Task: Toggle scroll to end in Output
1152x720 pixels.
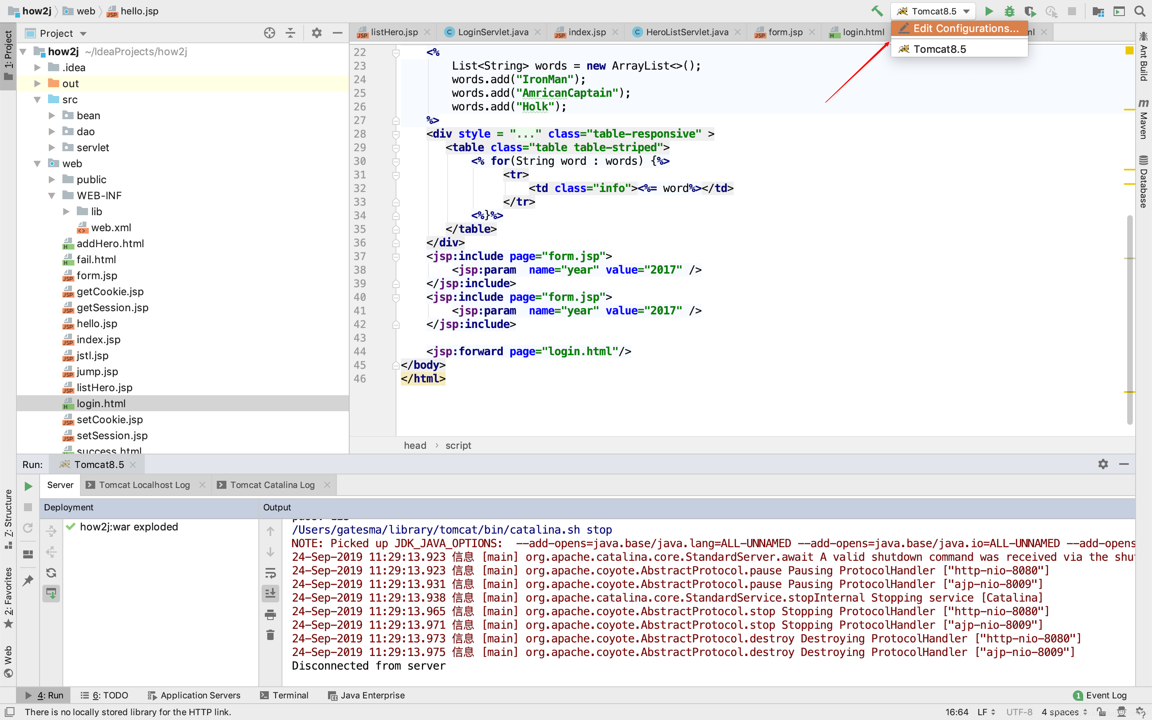Action: [x=270, y=593]
